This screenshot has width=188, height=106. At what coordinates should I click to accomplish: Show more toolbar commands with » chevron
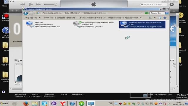coord(141,18)
